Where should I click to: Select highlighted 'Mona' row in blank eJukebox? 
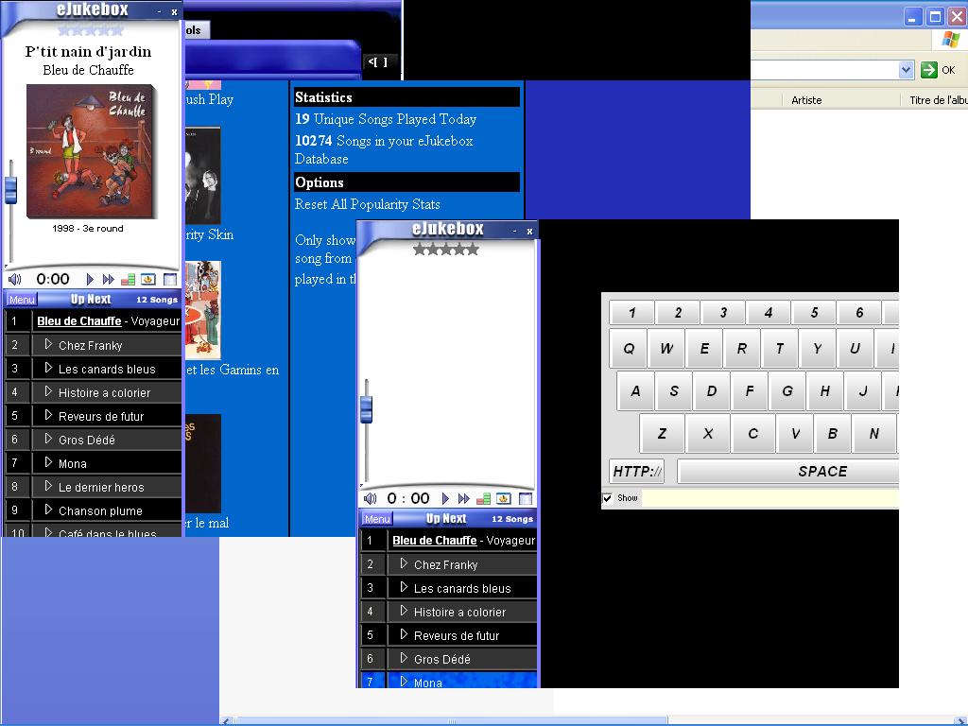click(448, 681)
